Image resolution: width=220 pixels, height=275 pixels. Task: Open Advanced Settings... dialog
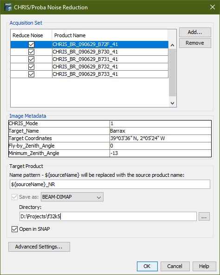[39, 247]
